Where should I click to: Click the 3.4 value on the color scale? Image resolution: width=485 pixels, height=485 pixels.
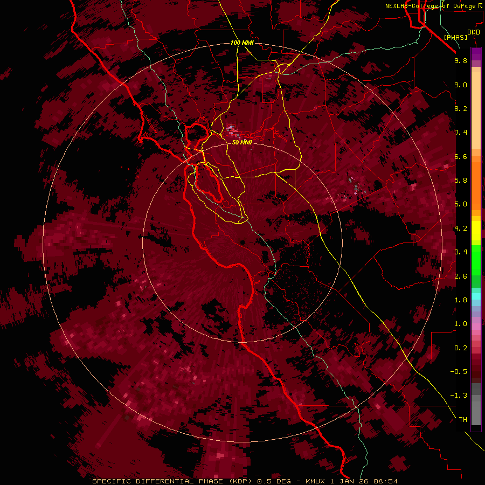coord(461,252)
